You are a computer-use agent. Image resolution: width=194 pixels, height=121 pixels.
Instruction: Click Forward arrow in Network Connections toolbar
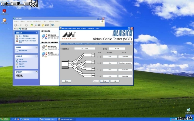pos(26,25)
